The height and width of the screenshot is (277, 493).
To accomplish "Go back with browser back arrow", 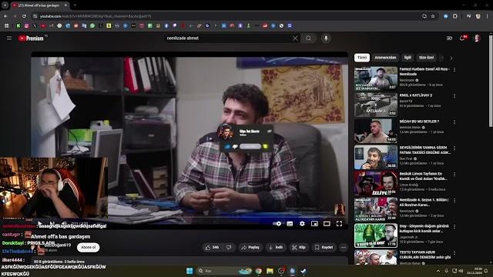I will click(x=5, y=16).
